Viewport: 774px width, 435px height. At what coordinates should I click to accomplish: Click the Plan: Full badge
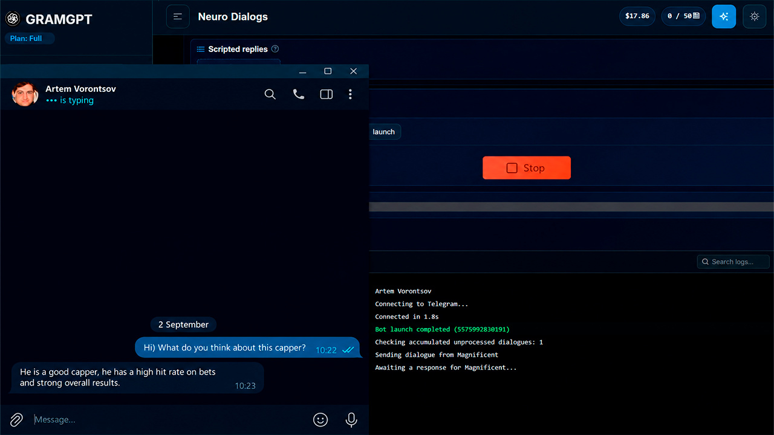(x=30, y=39)
